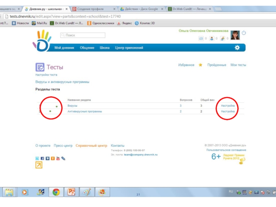Screen dimensions: 276x207
Task: Open Настройка for Антивирусные программы section
Action: click(228, 111)
